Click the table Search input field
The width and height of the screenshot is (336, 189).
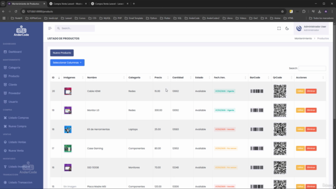click(312, 68)
